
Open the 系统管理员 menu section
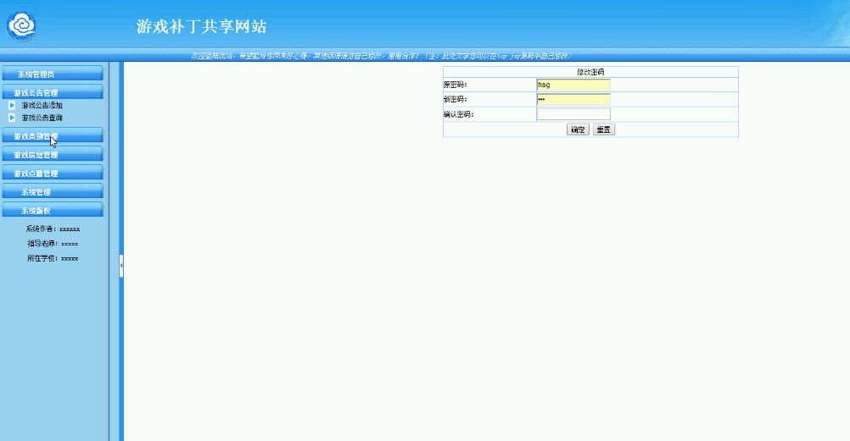tap(53, 74)
